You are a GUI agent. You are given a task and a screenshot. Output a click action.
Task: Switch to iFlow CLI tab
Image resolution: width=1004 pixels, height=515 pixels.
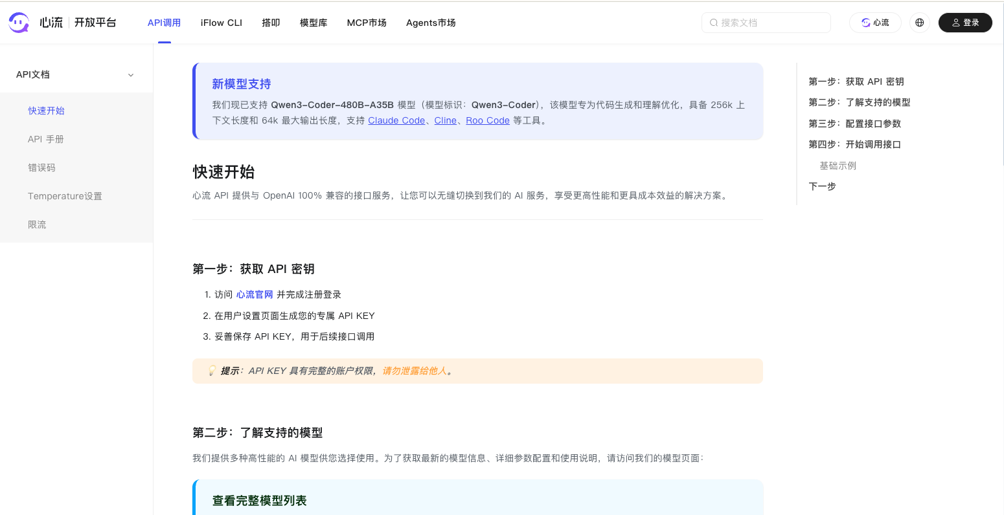pos(222,23)
